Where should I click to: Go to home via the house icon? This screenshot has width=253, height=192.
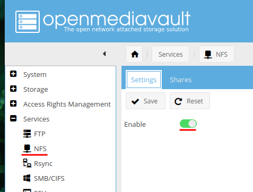point(134,54)
